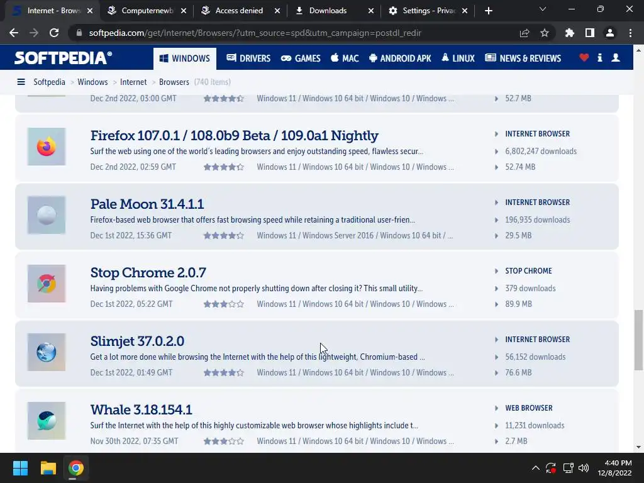Open Windows Start menu

pyautogui.click(x=20, y=468)
